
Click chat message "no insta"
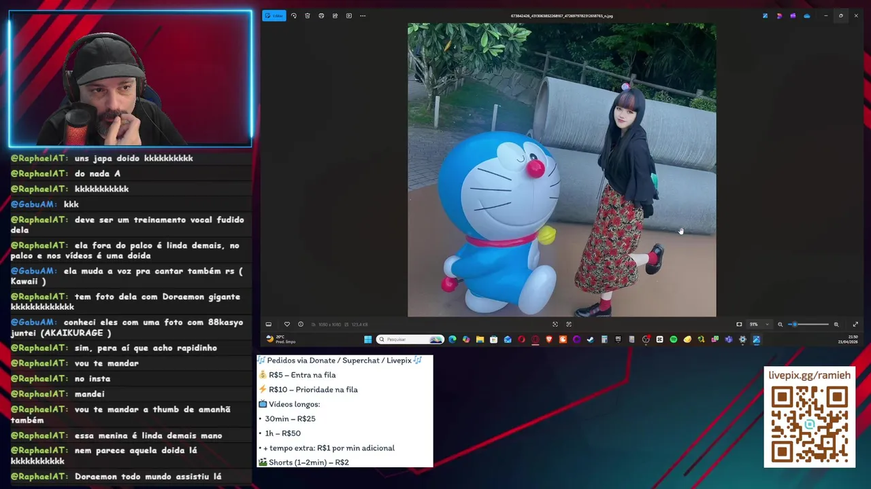pos(92,379)
